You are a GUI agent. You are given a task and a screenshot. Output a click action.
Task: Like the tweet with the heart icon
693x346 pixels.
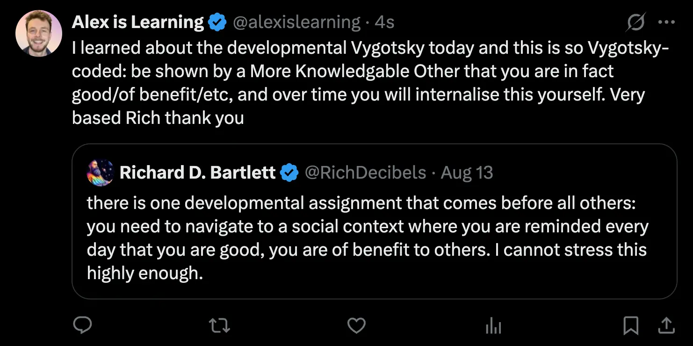pos(356,325)
